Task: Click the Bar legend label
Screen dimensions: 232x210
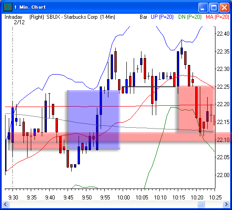Action: [x=143, y=17]
